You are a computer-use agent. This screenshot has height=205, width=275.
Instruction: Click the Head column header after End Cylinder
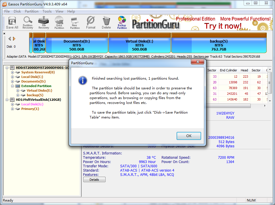(x=244, y=70)
